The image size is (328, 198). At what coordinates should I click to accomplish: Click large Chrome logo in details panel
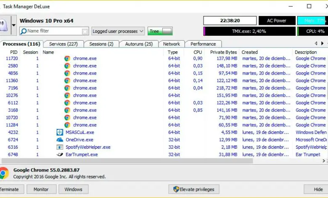click(4, 173)
